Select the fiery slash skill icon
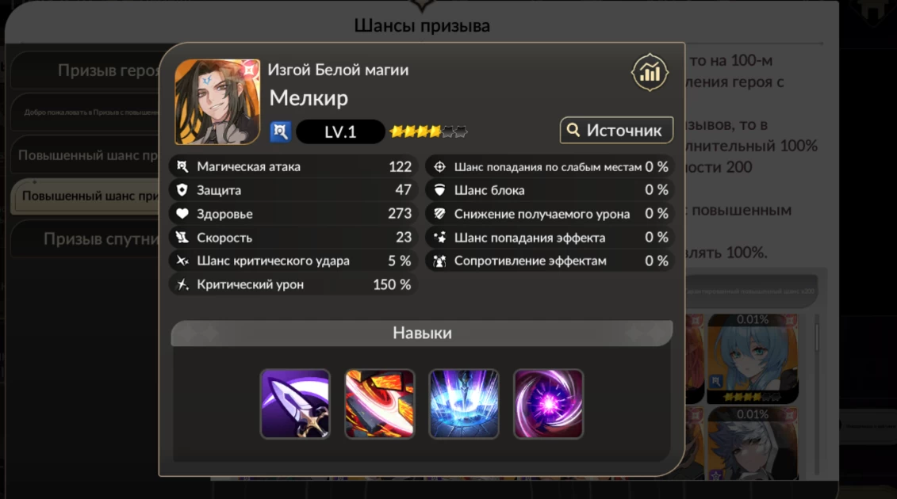The image size is (897, 499). pyautogui.click(x=379, y=404)
